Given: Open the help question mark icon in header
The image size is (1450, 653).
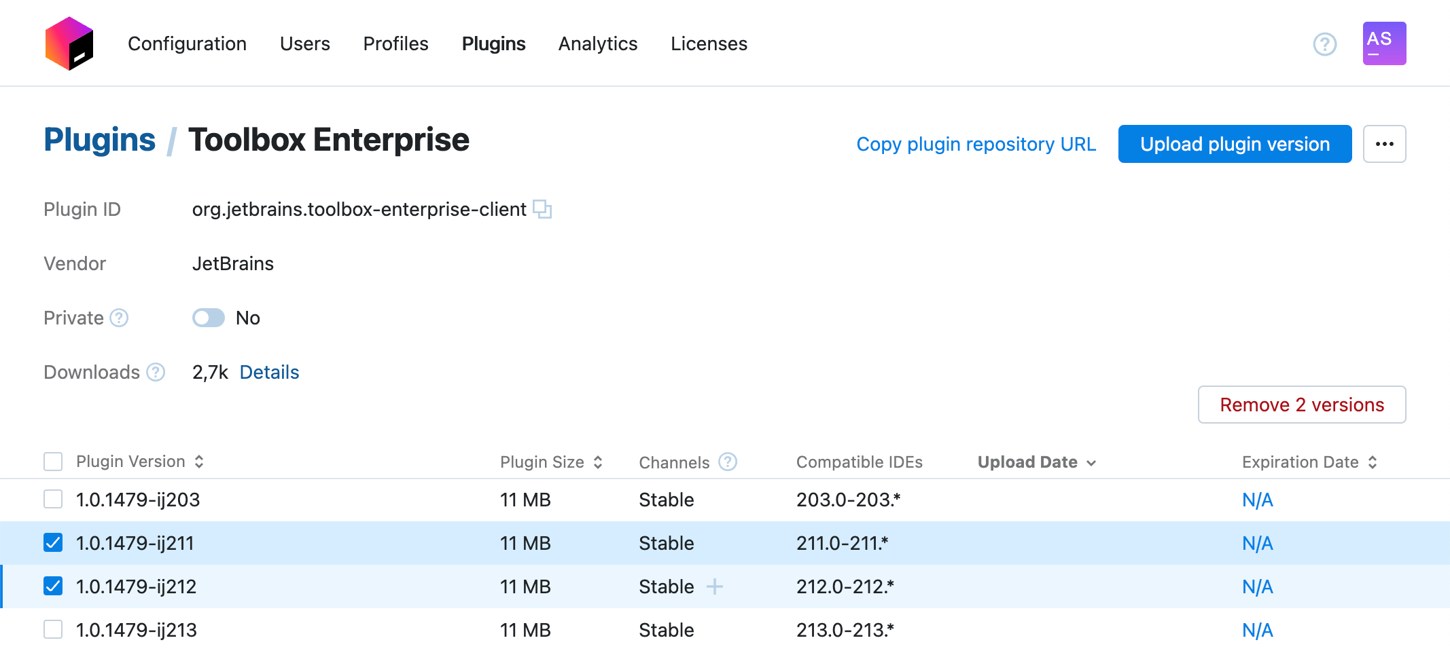Looking at the screenshot, I should click(1324, 44).
